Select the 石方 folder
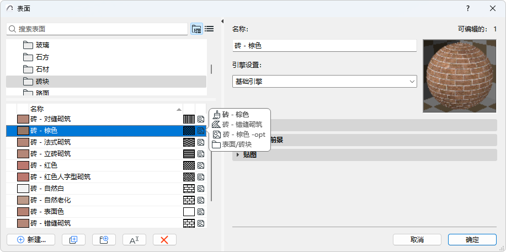The width and height of the screenshot is (506, 252). 106,57
